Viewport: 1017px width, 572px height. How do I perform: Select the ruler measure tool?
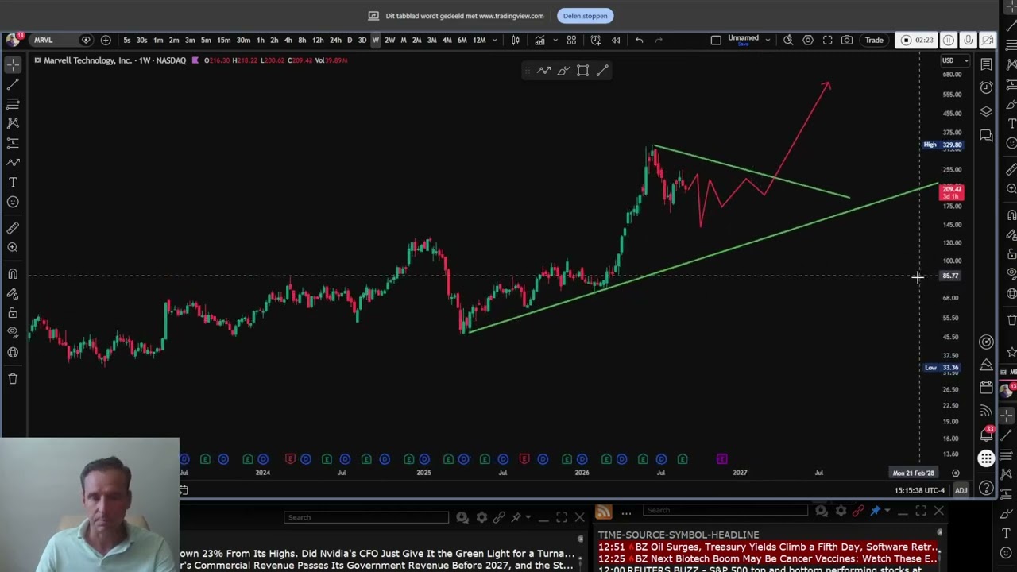[13, 228]
